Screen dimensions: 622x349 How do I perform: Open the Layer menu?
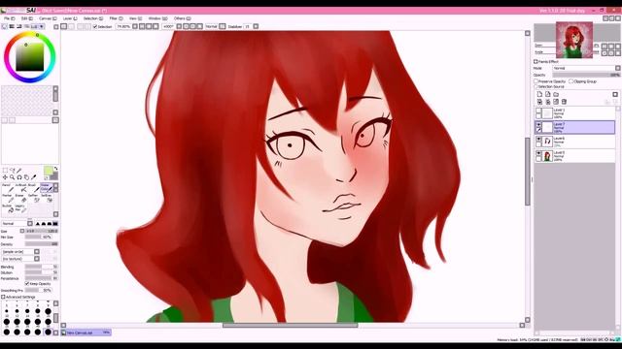click(x=70, y=18)
